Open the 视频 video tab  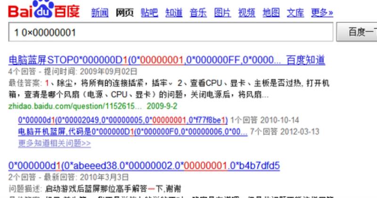click(246, 13)
